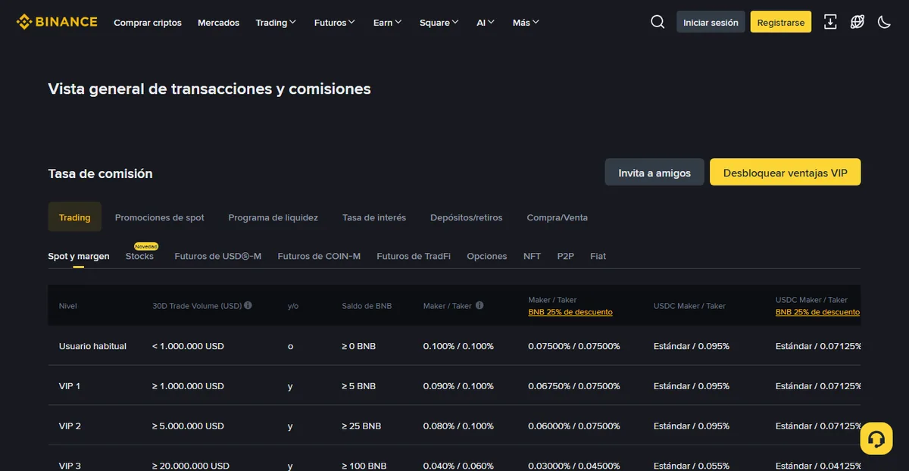Click the Nivel column header
This screenshot has width=909, height=471.
pos(68,306)
